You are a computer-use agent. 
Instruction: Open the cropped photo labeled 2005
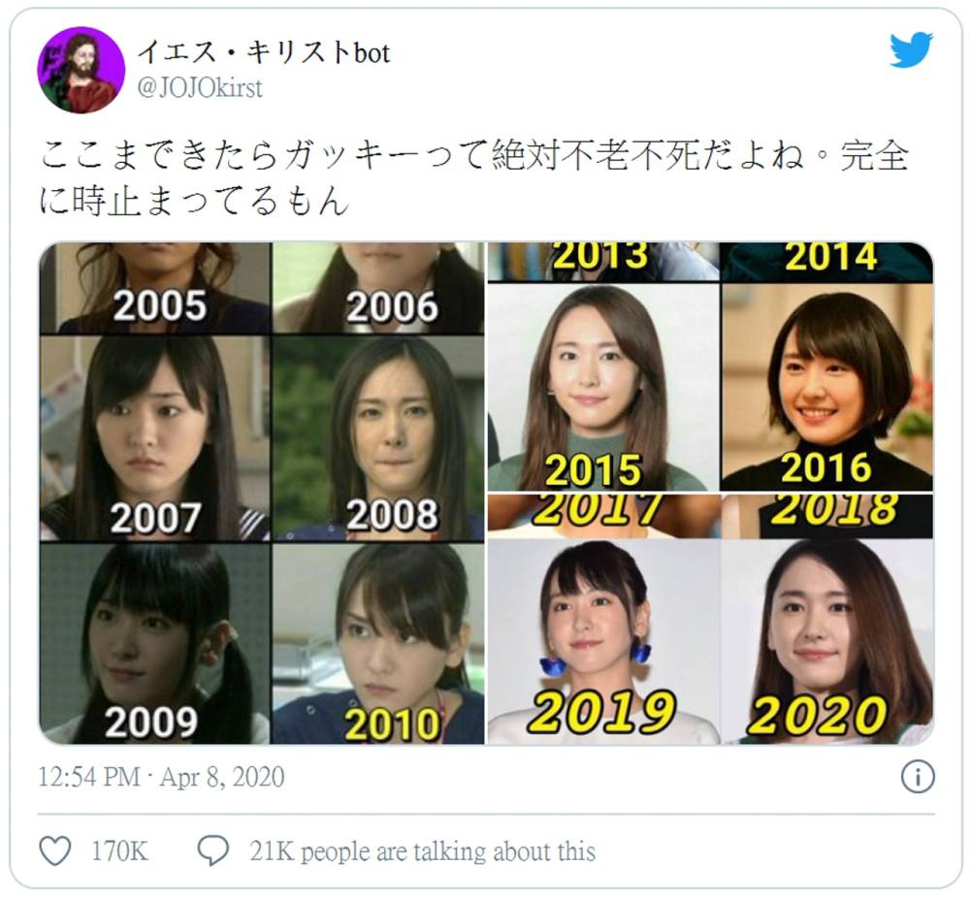(x=154, y=288)
